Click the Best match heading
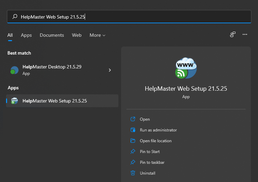The width and height of the screenshot is (258, 182). [19, 53]
